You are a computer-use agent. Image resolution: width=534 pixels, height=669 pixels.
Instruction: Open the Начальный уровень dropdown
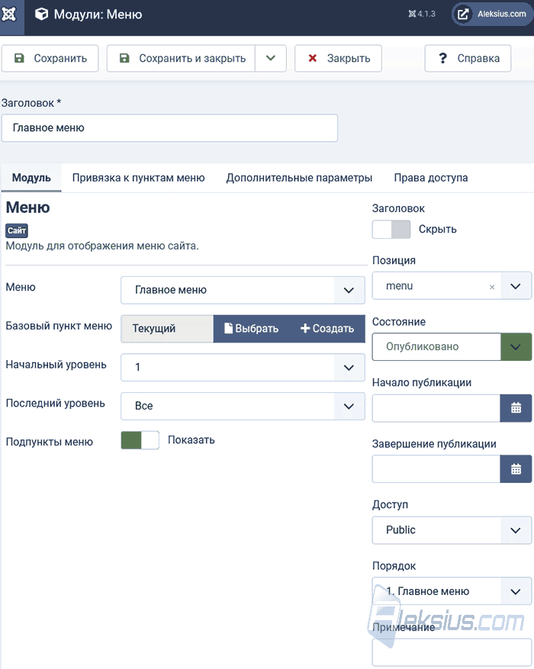click(243, 368)
